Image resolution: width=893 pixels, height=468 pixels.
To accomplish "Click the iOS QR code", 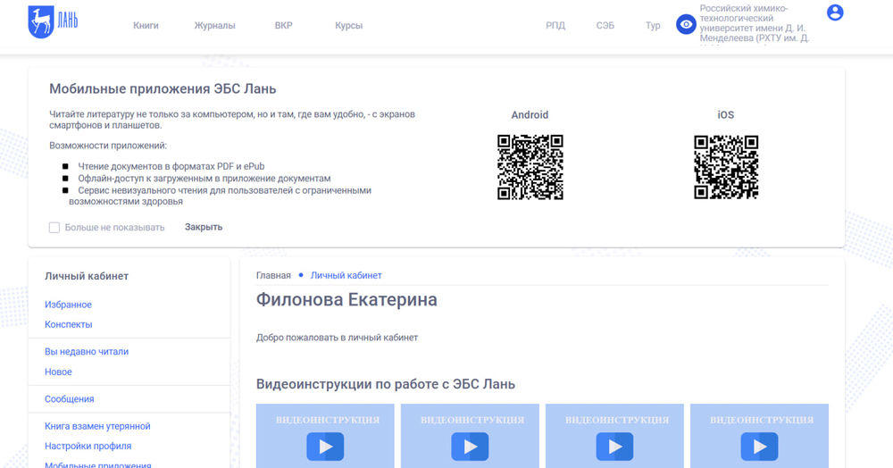I will [x=726, y=167].
